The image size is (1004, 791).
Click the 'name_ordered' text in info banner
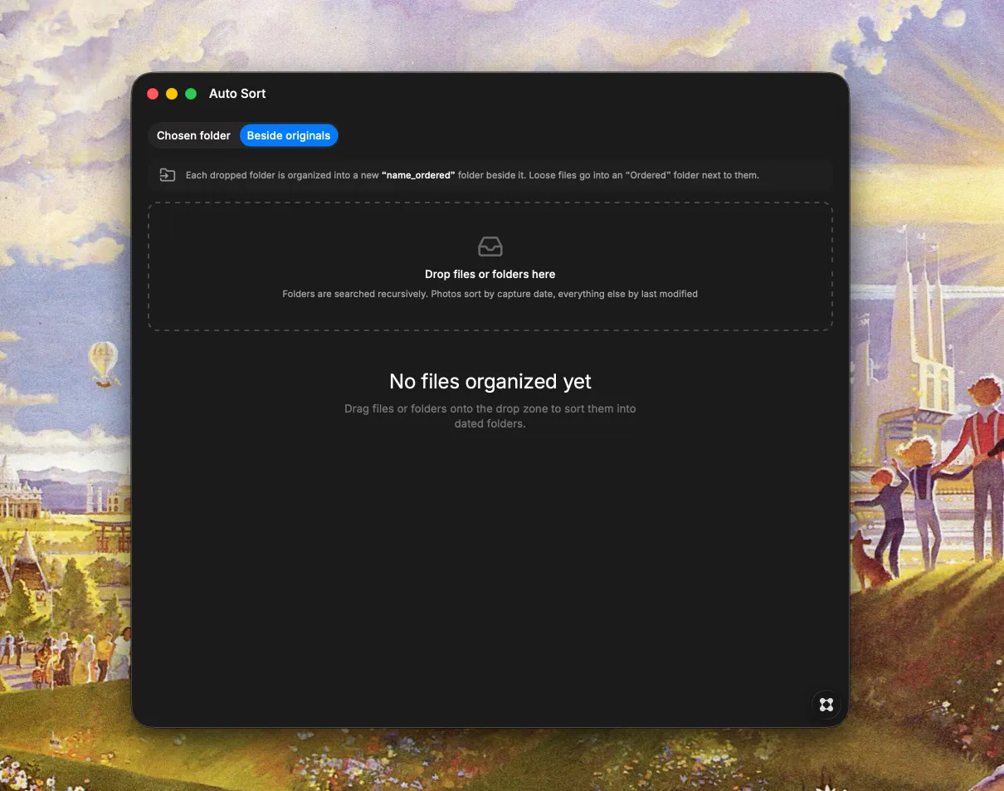tap(418, 175)
